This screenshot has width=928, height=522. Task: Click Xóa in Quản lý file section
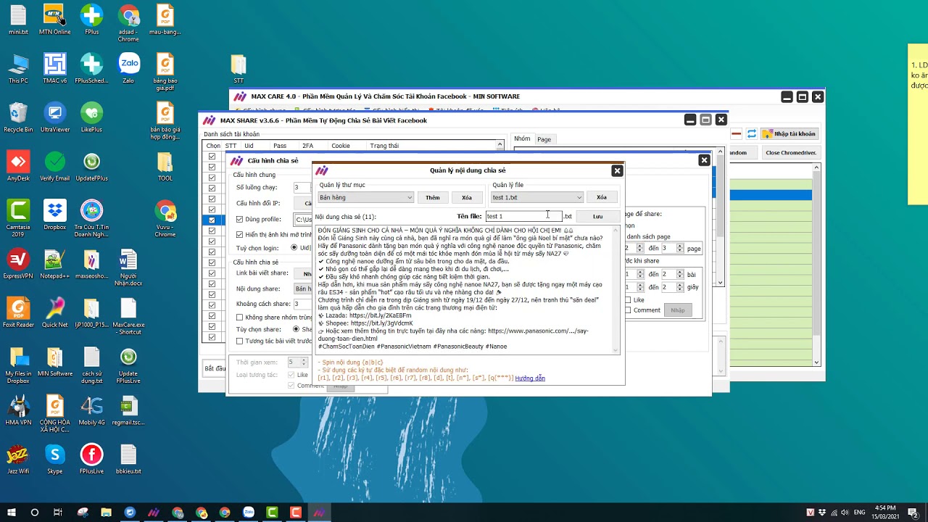[x=602, y=197]
